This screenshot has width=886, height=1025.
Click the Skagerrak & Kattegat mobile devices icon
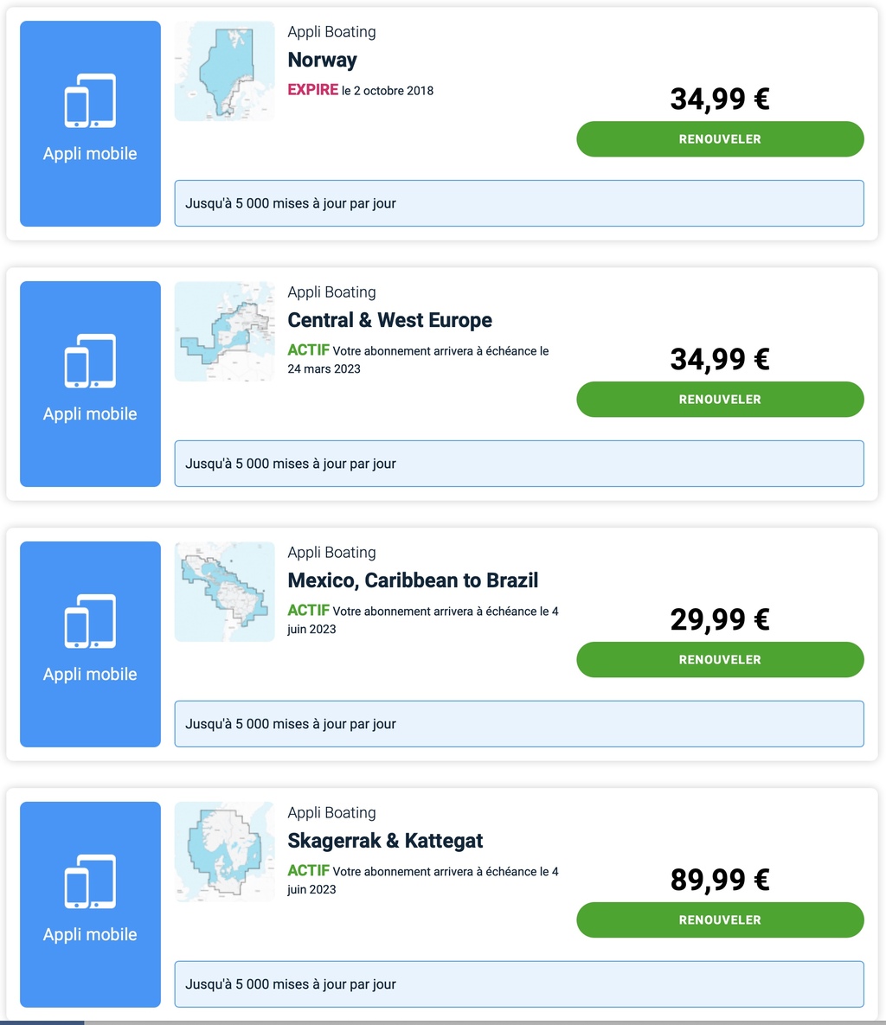90,881
